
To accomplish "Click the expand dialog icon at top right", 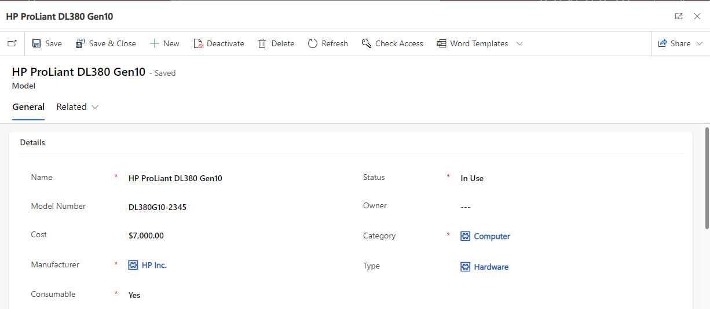I will [x=679, y=16].
